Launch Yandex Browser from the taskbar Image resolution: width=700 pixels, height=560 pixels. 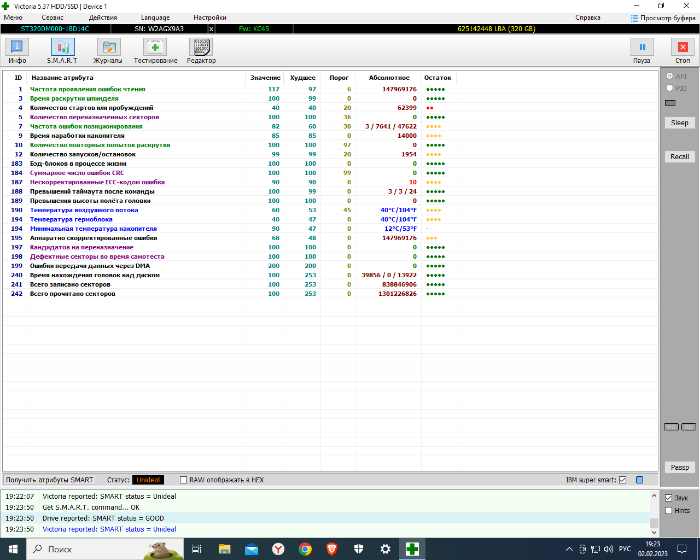pyautogui.click(x=278, y=549)
